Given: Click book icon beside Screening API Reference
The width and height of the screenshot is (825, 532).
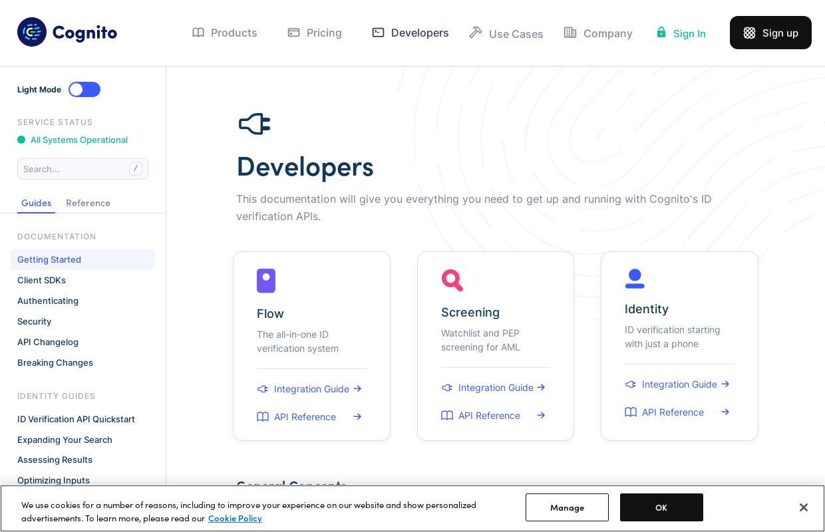Looking at the screenshot, I should 447,416.
